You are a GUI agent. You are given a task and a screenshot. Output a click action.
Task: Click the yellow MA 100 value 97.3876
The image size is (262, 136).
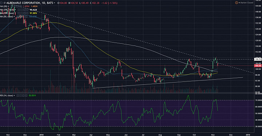coord(33,13)
